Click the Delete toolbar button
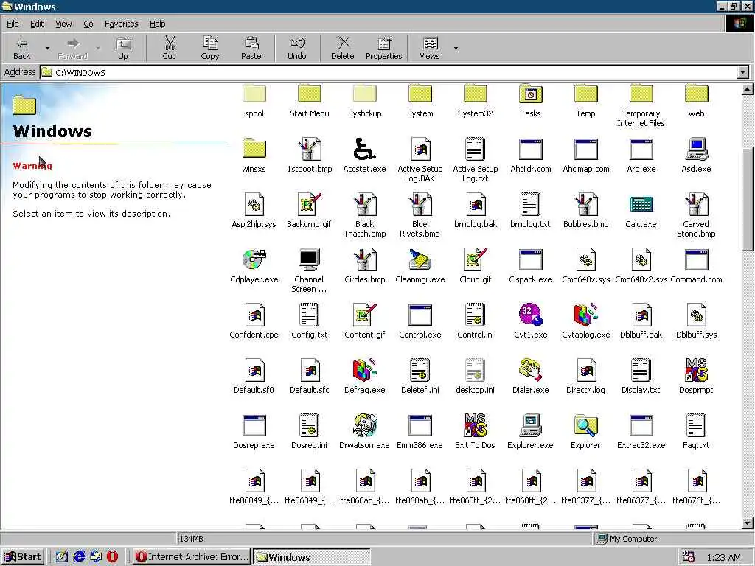The height and width of the screenshot is (566, 755). [343, 48]
